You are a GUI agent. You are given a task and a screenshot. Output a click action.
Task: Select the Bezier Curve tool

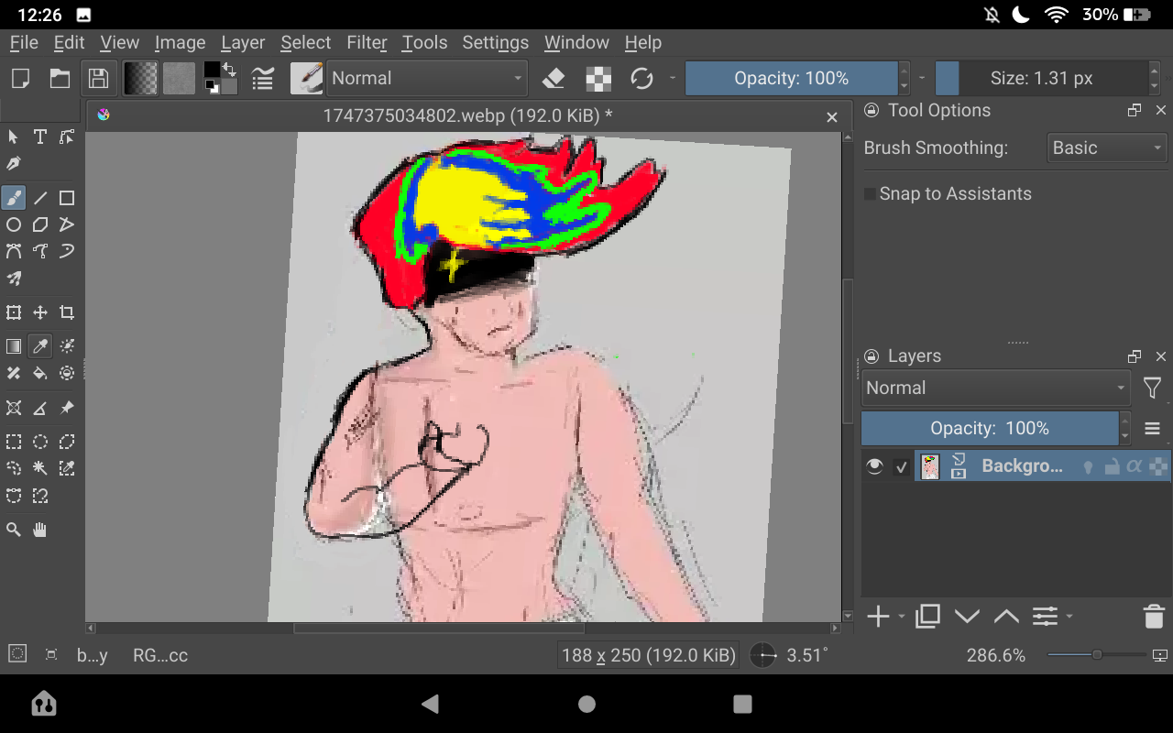click(14, 251)
